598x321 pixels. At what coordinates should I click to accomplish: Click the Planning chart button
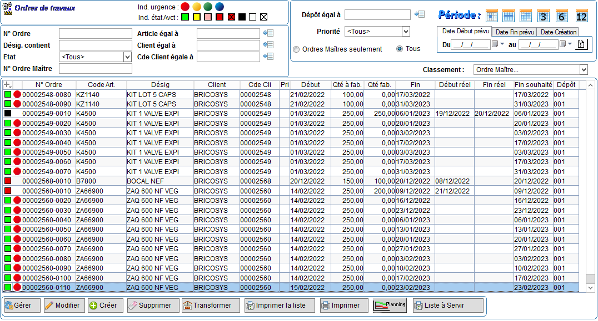pyautogui.click(x=389, y=305)
